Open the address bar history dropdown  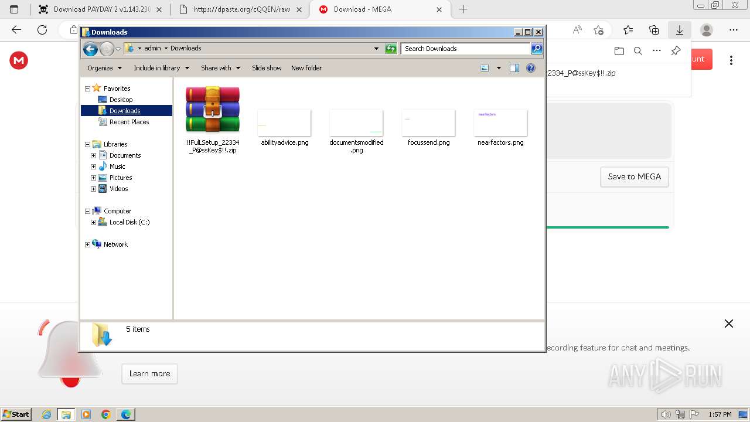tap(376, 49)
